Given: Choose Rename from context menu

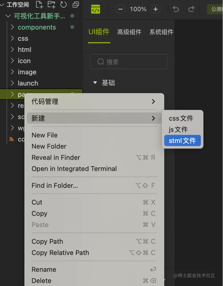Looking at the screenshot, I should click(x=94, y=269).
